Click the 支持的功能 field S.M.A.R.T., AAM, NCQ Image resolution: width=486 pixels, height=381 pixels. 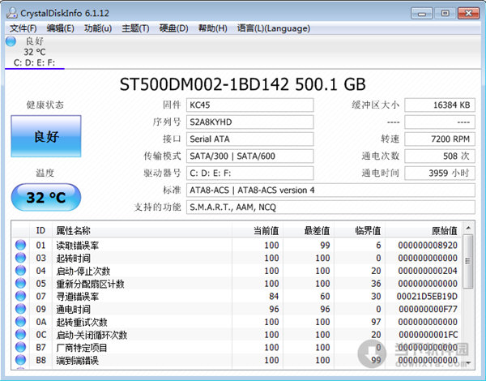330,208
